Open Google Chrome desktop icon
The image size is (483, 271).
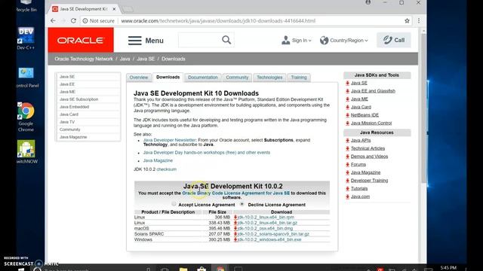(x=26, y=117)
